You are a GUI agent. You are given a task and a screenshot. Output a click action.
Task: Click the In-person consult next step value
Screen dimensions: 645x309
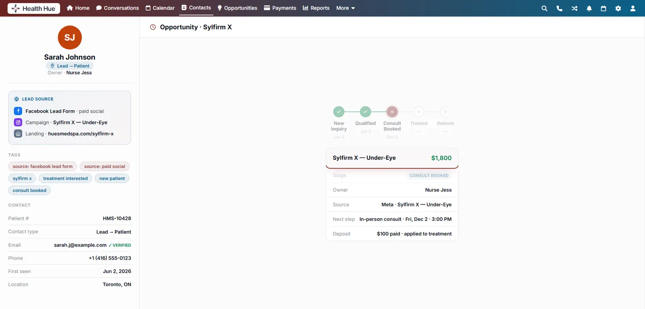[x=406, y=219]
